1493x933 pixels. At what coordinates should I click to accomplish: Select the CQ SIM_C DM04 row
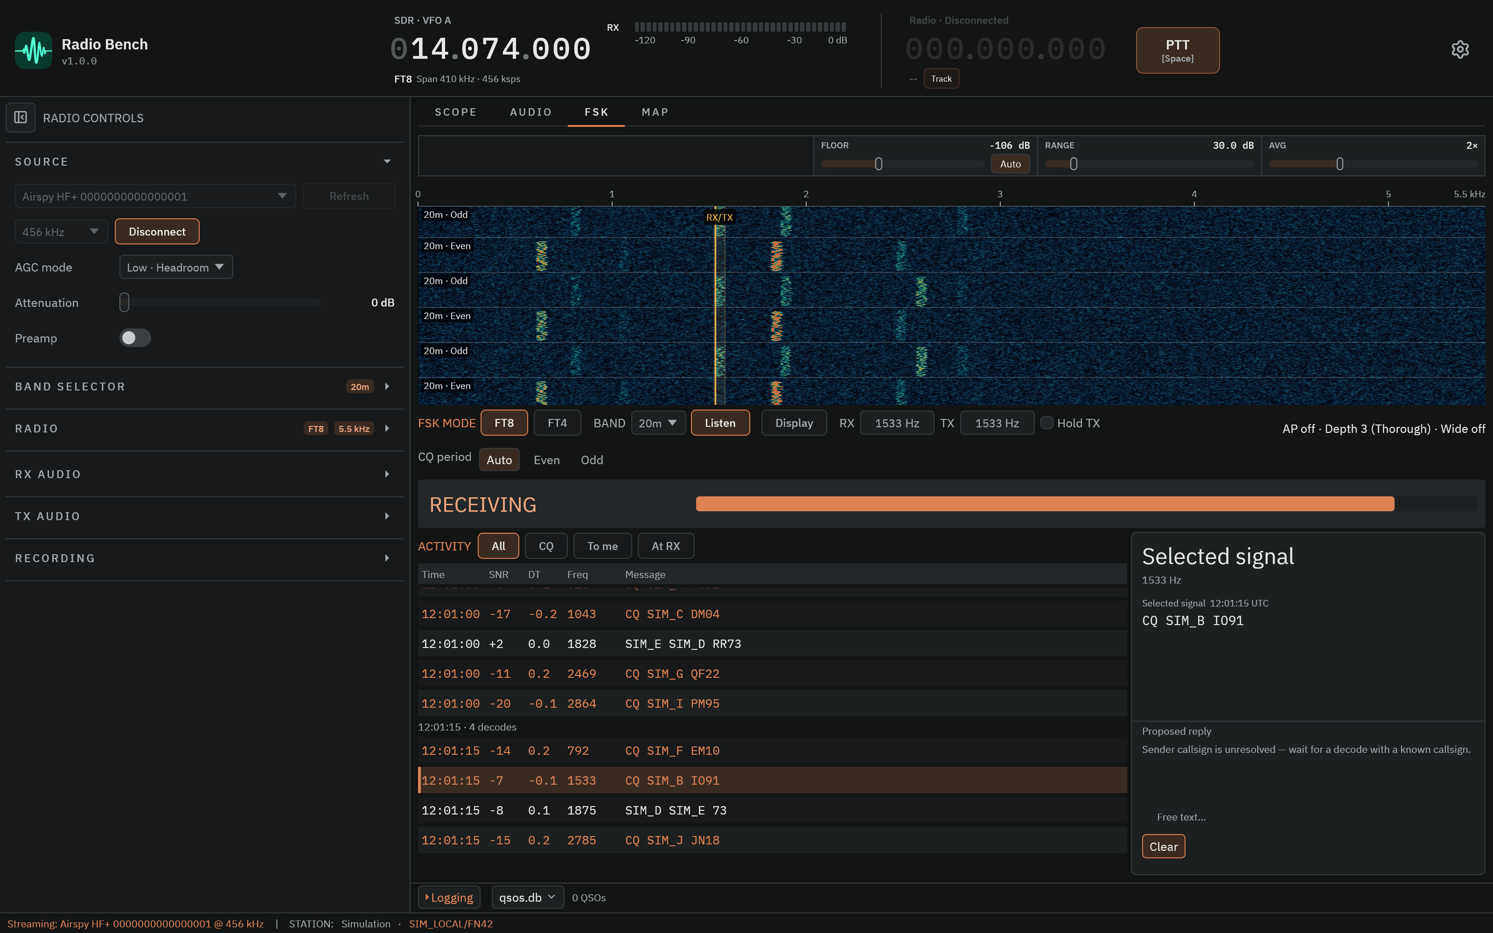tap(772, 614)
